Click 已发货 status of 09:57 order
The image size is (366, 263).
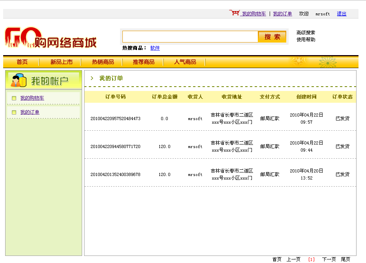pyautogui.click(x=342, y=119)
